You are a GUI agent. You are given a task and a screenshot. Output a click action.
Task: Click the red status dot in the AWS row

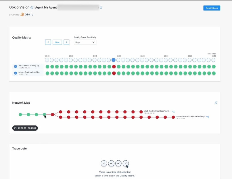click(114, 66)
